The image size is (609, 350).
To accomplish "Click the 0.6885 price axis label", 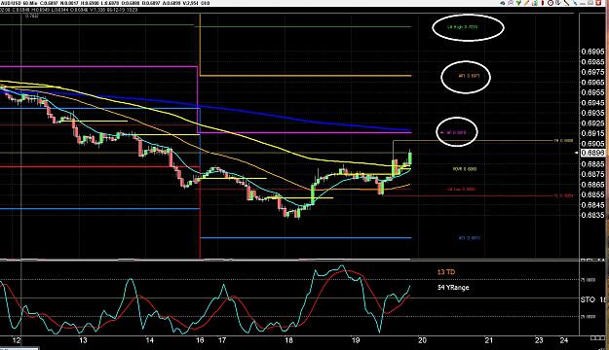I will 592,164.
